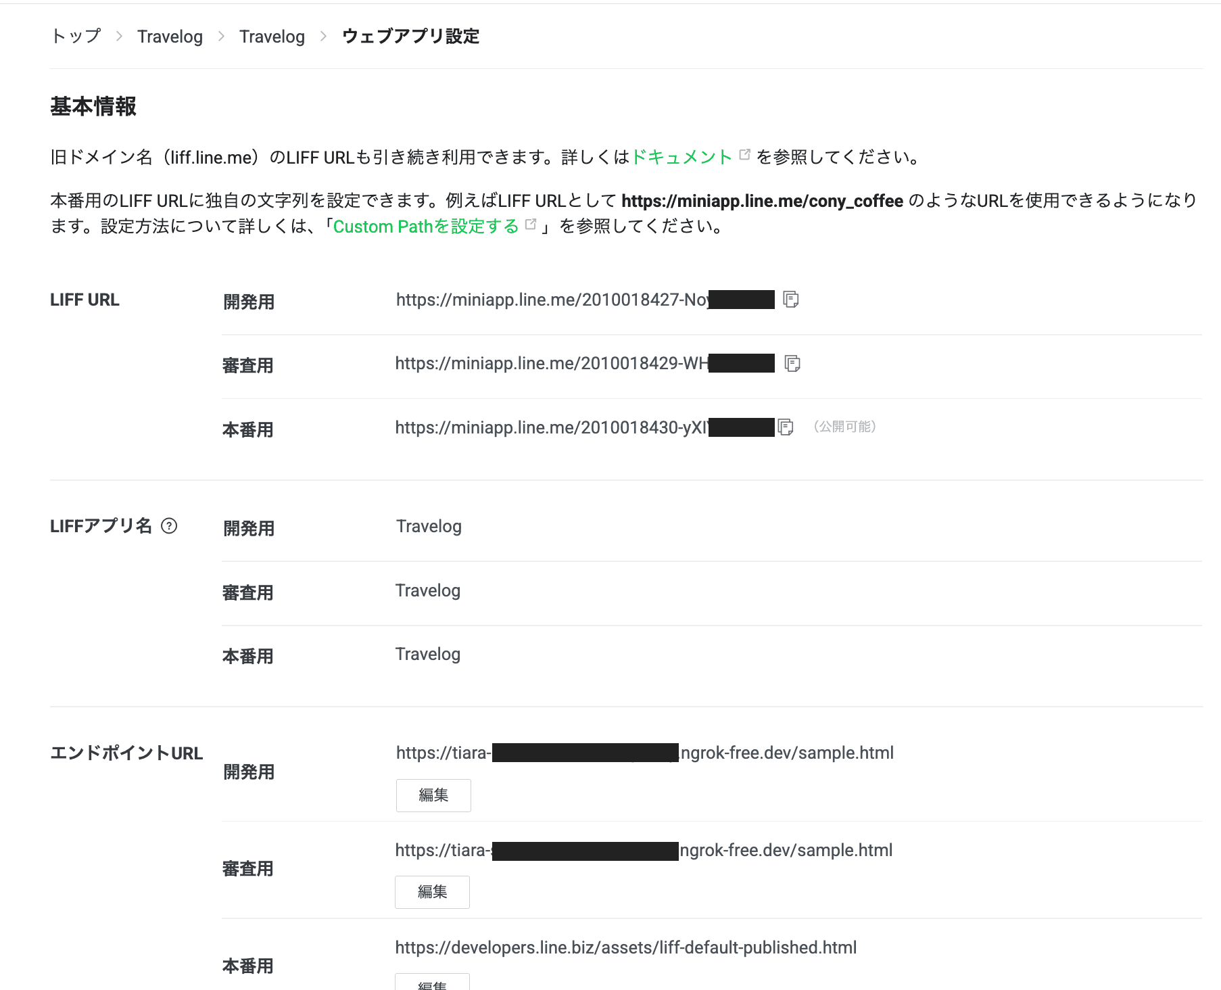Click ウェブアプリ設定 breadcrumb title
The width and height of the screenshot is (1221, 990).
(411, 36)
